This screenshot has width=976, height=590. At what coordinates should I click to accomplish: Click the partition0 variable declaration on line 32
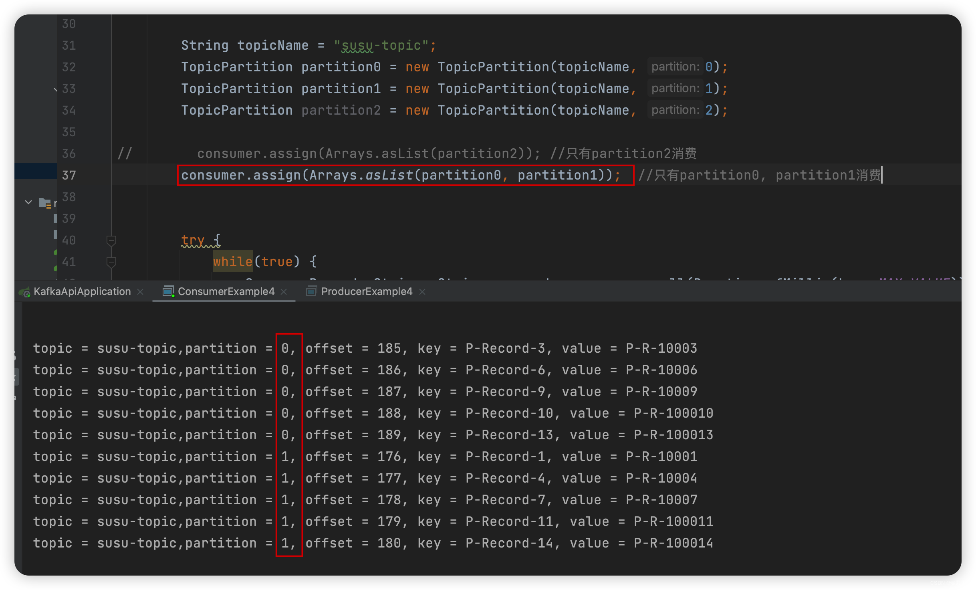(x=341, y=67)
